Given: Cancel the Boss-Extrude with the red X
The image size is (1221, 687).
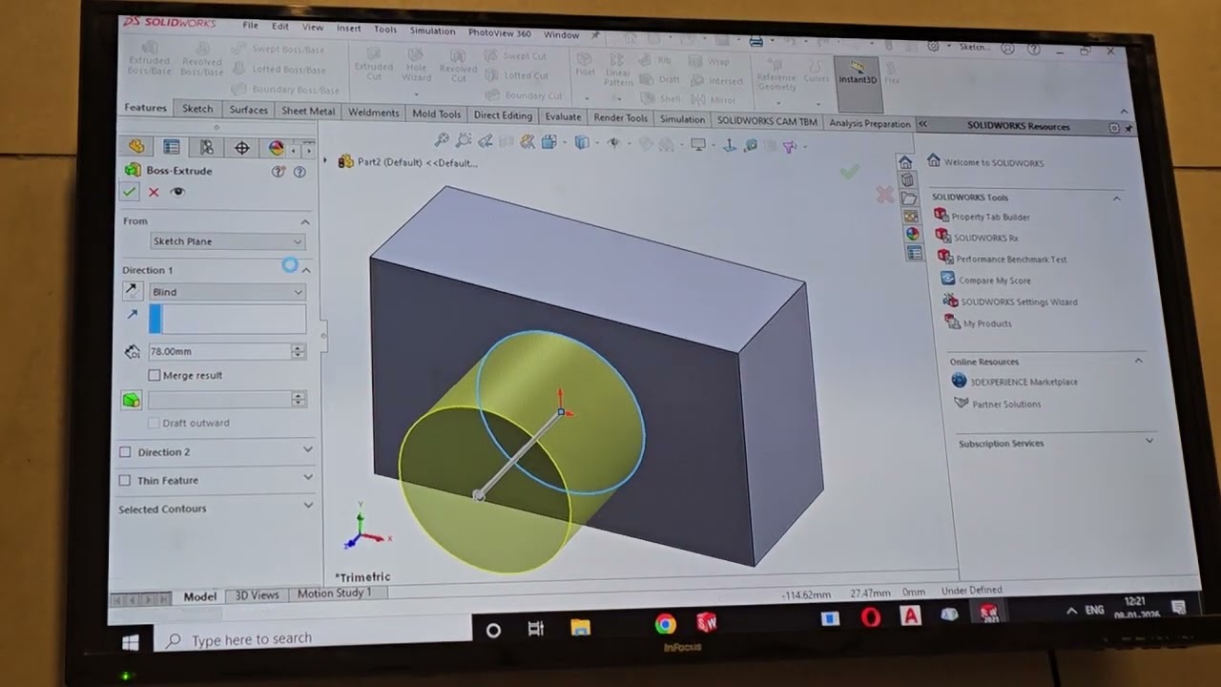Looking at the screenshot, I should click(x=154, y=192).
